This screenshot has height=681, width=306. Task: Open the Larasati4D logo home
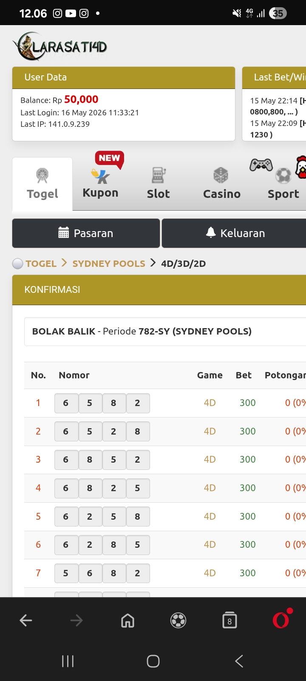[60, 46]
